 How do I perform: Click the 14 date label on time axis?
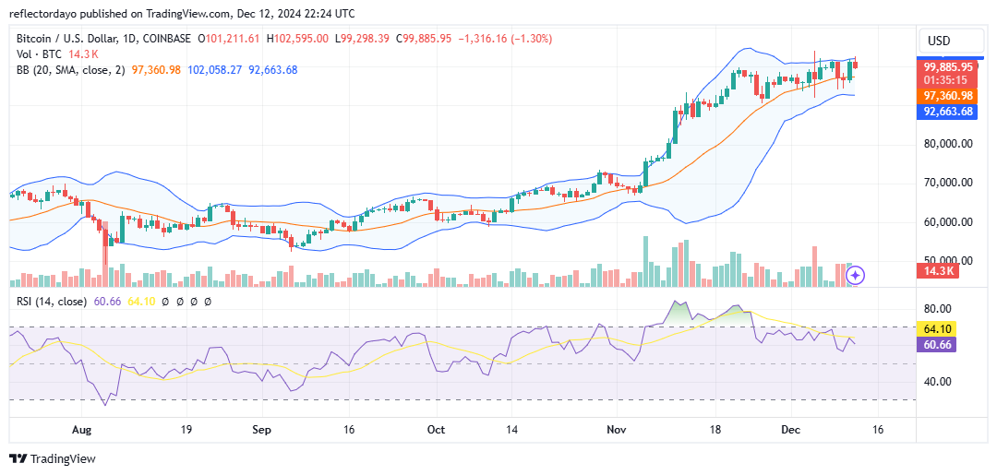coord(511,430)
